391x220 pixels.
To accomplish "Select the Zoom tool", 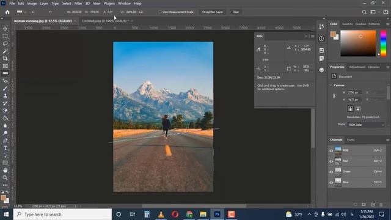I will 5,178.
